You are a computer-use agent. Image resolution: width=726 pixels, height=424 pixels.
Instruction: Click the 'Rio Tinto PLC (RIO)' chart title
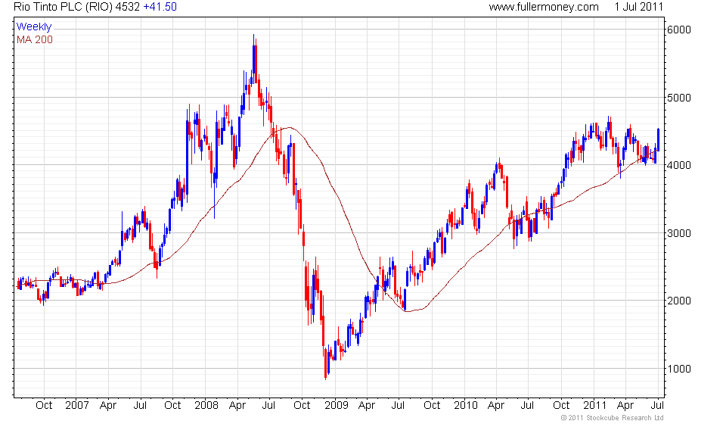tap(64, 7)
